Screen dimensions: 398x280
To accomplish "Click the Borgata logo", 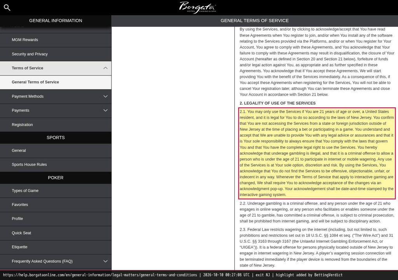I will (x=198, y=7).
